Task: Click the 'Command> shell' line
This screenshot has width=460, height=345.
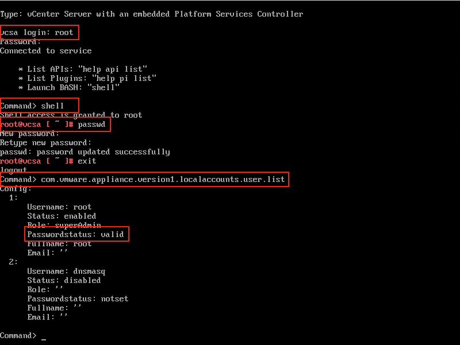Action: coord(32,106)
